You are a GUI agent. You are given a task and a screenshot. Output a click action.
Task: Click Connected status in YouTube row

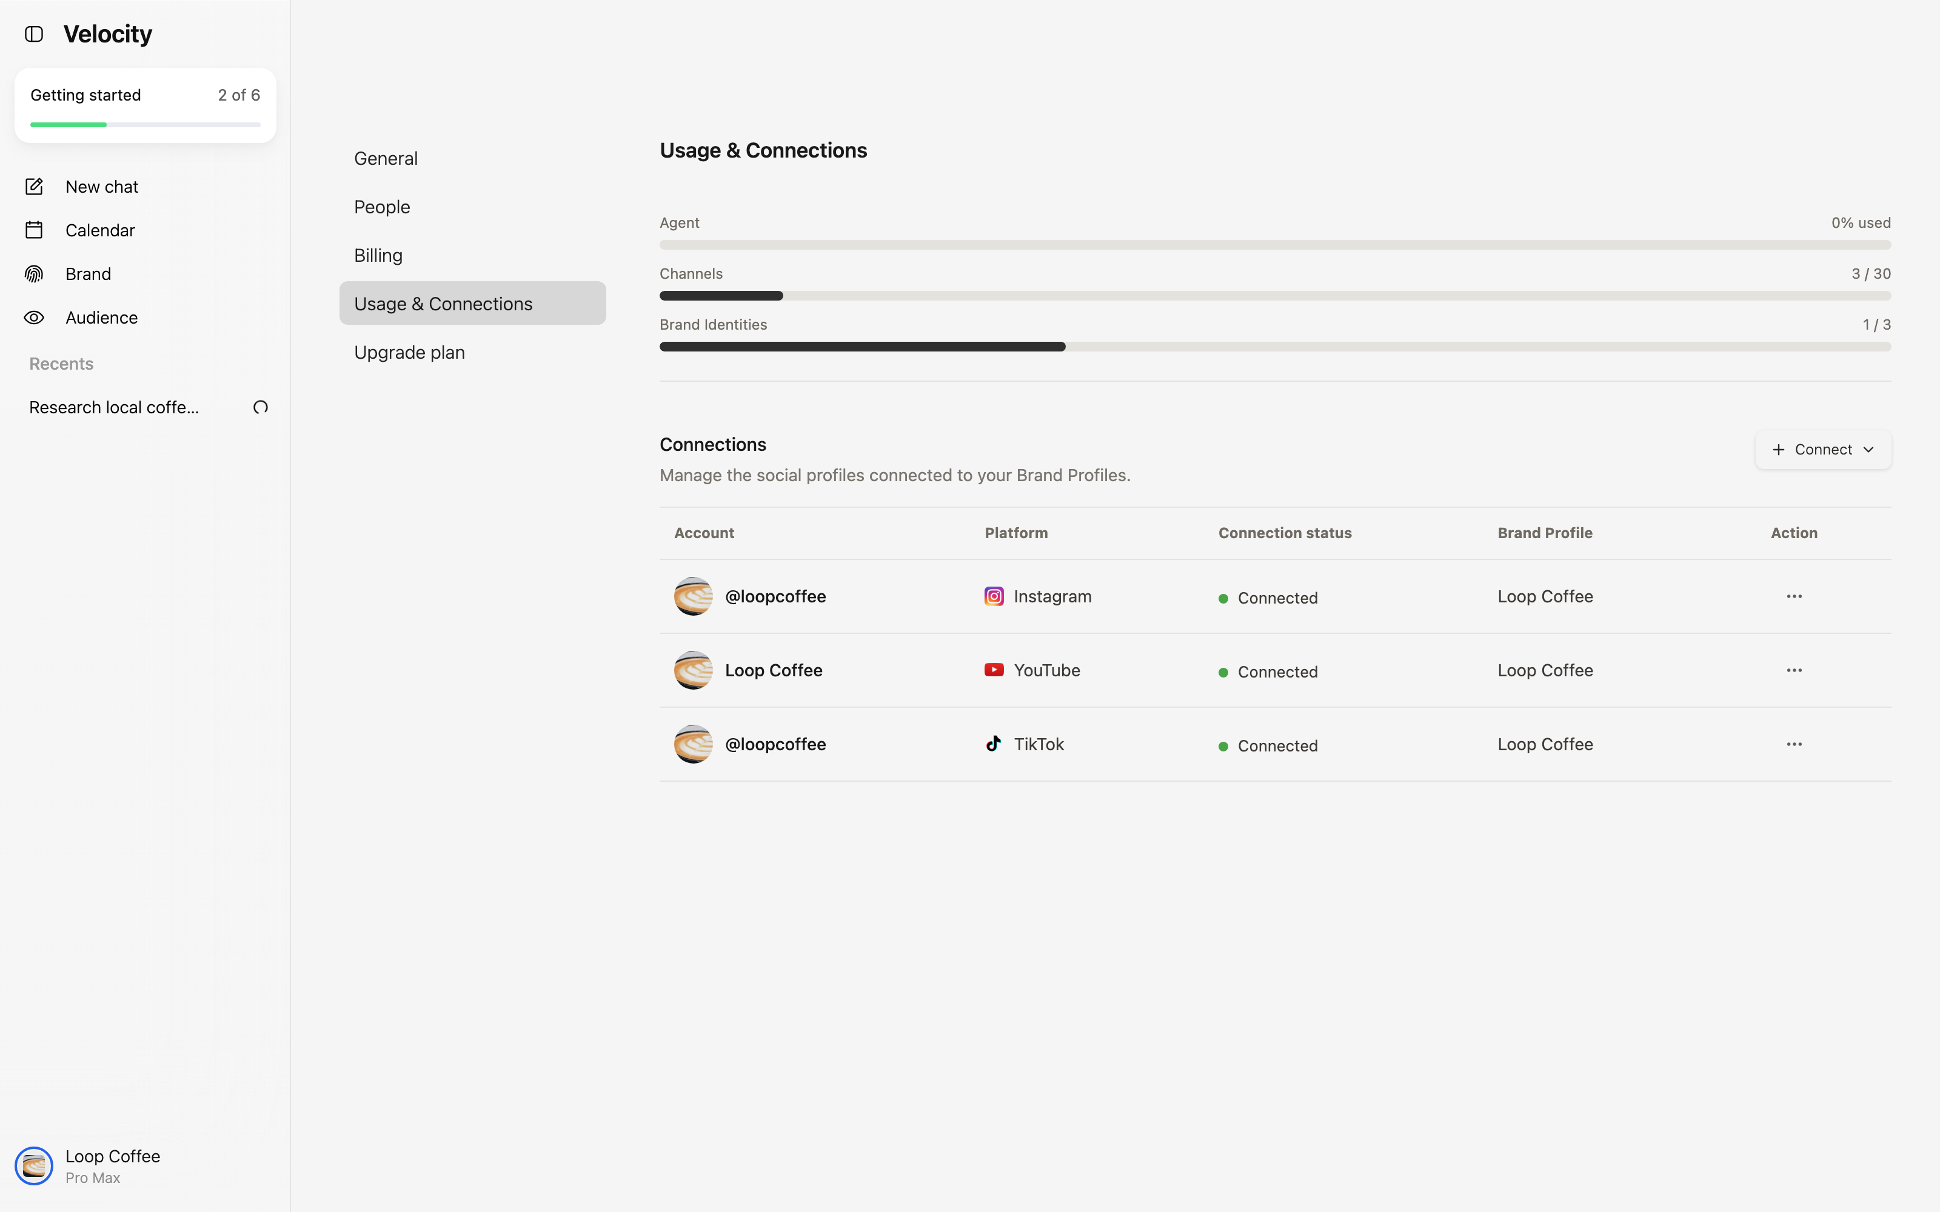click(1277, 671)
